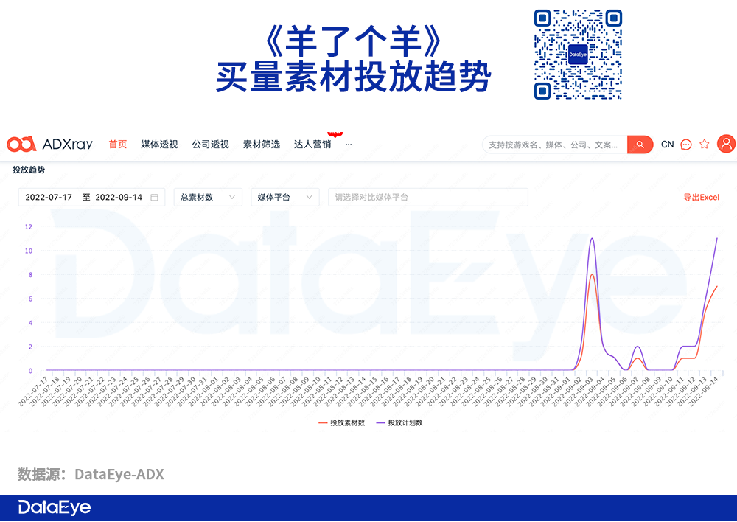Click the favorites star icon

point(704,144)
